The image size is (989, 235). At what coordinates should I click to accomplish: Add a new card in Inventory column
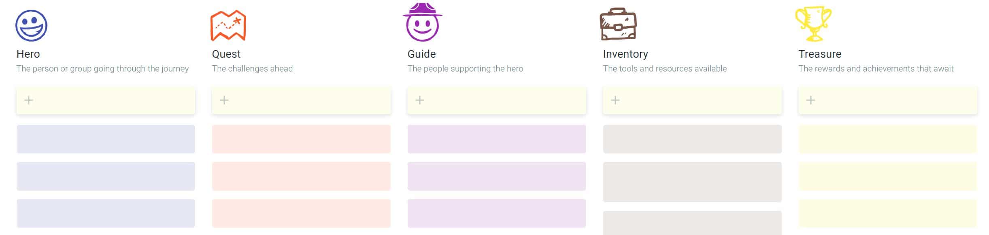click(x=692, y=100)
